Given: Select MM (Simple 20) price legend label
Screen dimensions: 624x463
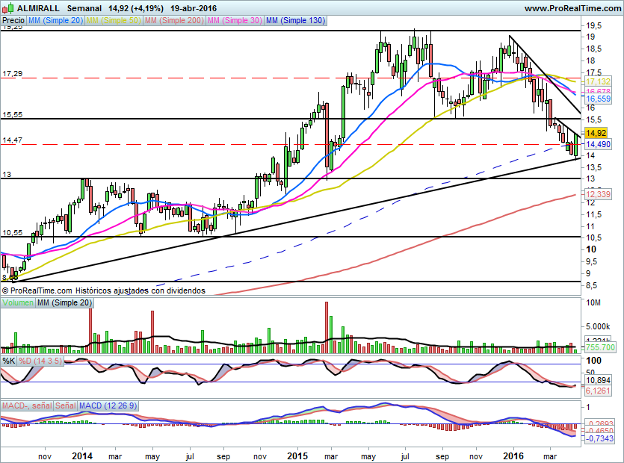Looking at the screenshot, I should point(56,20).
